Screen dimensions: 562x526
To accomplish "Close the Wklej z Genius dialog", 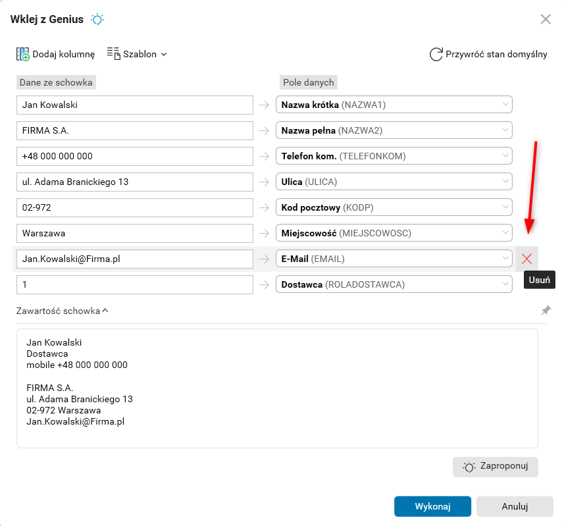I will [546, 19].
